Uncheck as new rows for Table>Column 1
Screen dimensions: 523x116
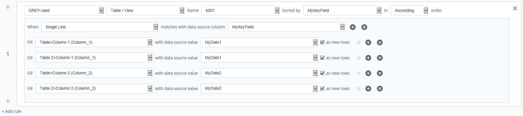coord(322,43)
